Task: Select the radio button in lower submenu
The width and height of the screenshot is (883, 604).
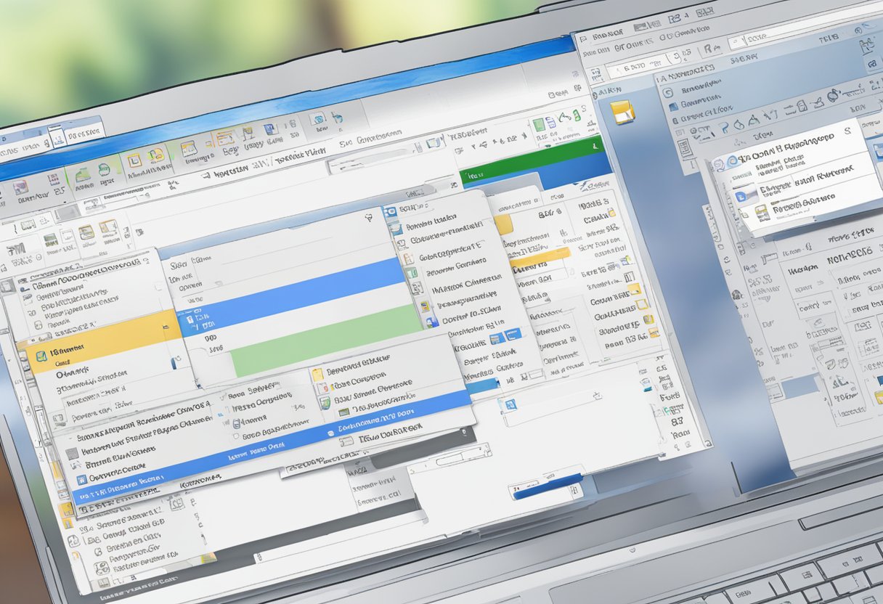Action: pyautogui.click(x=235, y=437)
